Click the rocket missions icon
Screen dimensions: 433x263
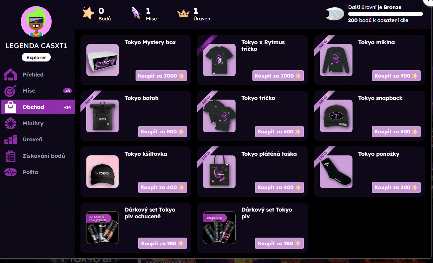136,13
